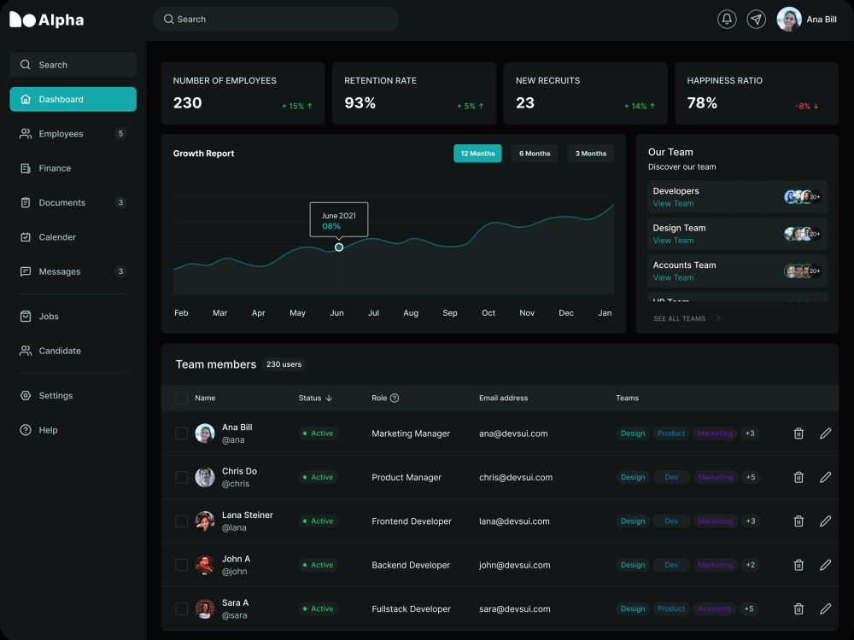Open Dashboard in the sidebar

tap(73, 99)
